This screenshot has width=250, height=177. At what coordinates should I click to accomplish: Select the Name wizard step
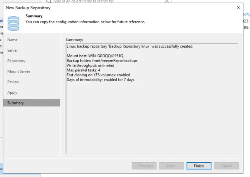(x=12, y=40)
